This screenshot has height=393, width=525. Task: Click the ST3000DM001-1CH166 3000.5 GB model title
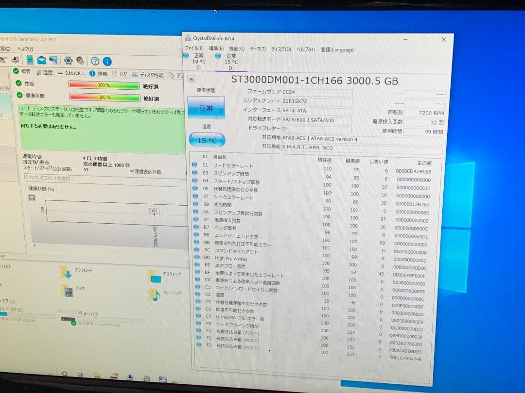[x=315, y=81]
